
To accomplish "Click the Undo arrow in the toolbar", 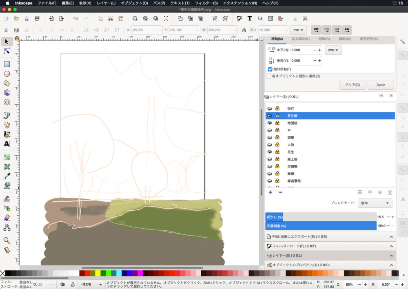I will pos(75,18).
